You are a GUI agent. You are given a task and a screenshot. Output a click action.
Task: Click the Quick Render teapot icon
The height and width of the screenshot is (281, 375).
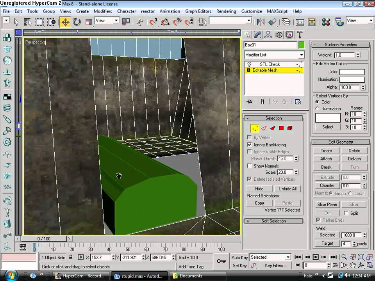[x=339, y=22]
